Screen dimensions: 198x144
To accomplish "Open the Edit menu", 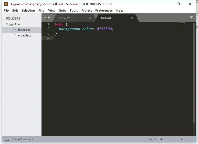I will tap(15, 11).
